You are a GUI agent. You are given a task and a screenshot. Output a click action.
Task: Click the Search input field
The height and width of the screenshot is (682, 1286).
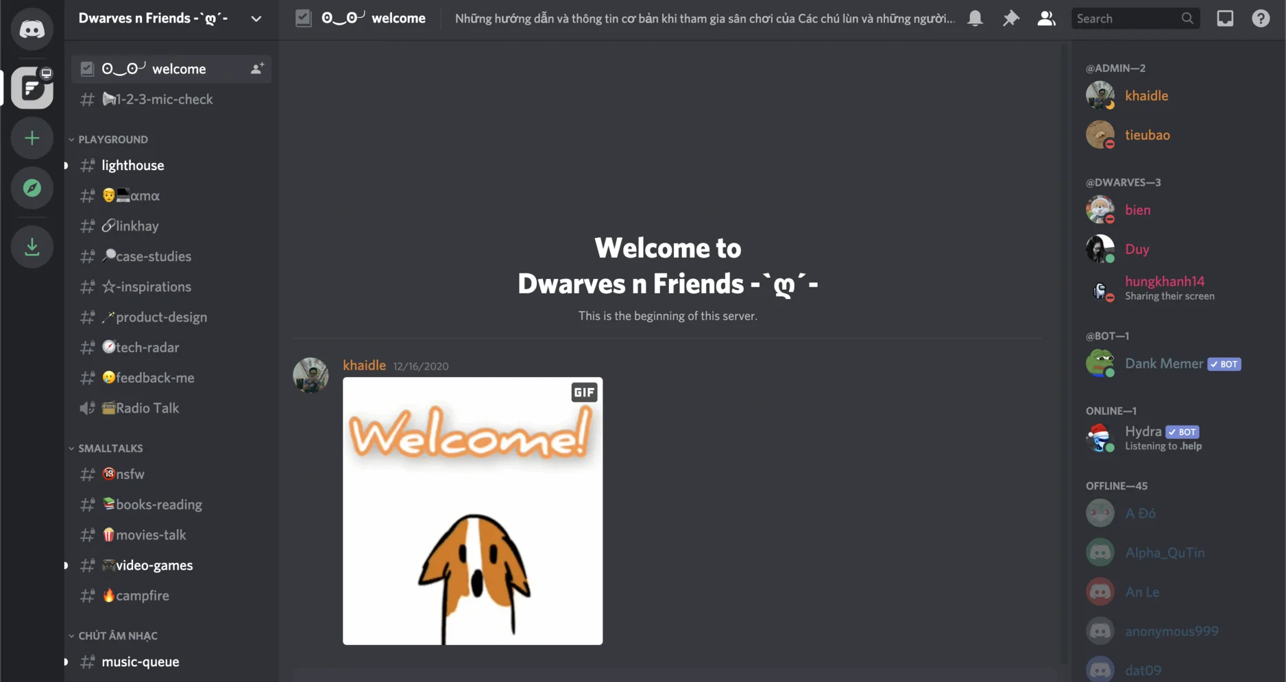1135,19
